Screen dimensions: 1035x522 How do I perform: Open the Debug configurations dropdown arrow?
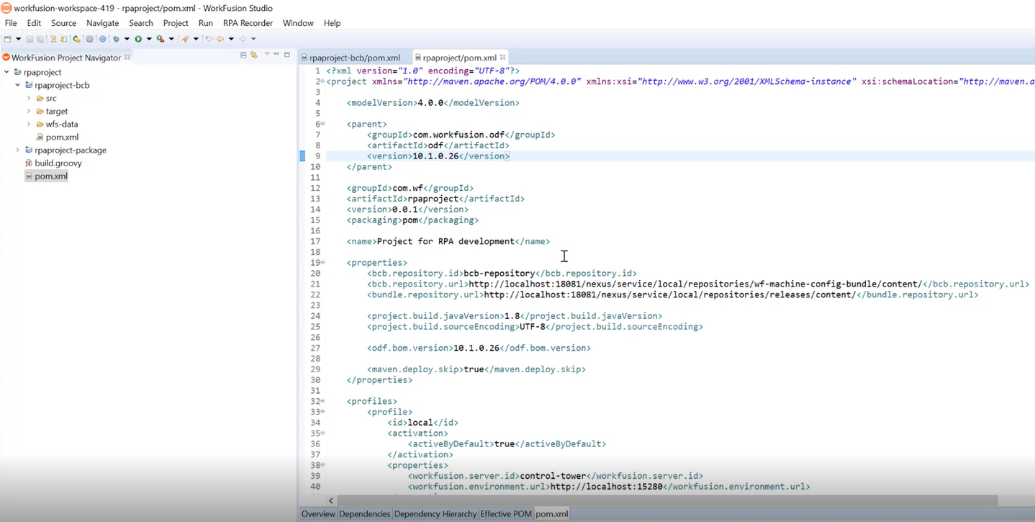click(127, 39)
